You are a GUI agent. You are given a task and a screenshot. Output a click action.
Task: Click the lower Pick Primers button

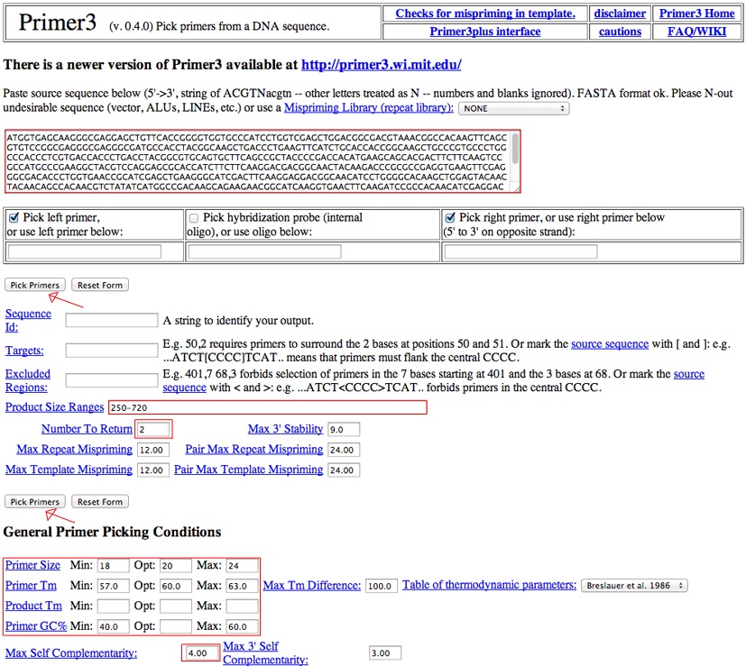click(x=35, y=501)
